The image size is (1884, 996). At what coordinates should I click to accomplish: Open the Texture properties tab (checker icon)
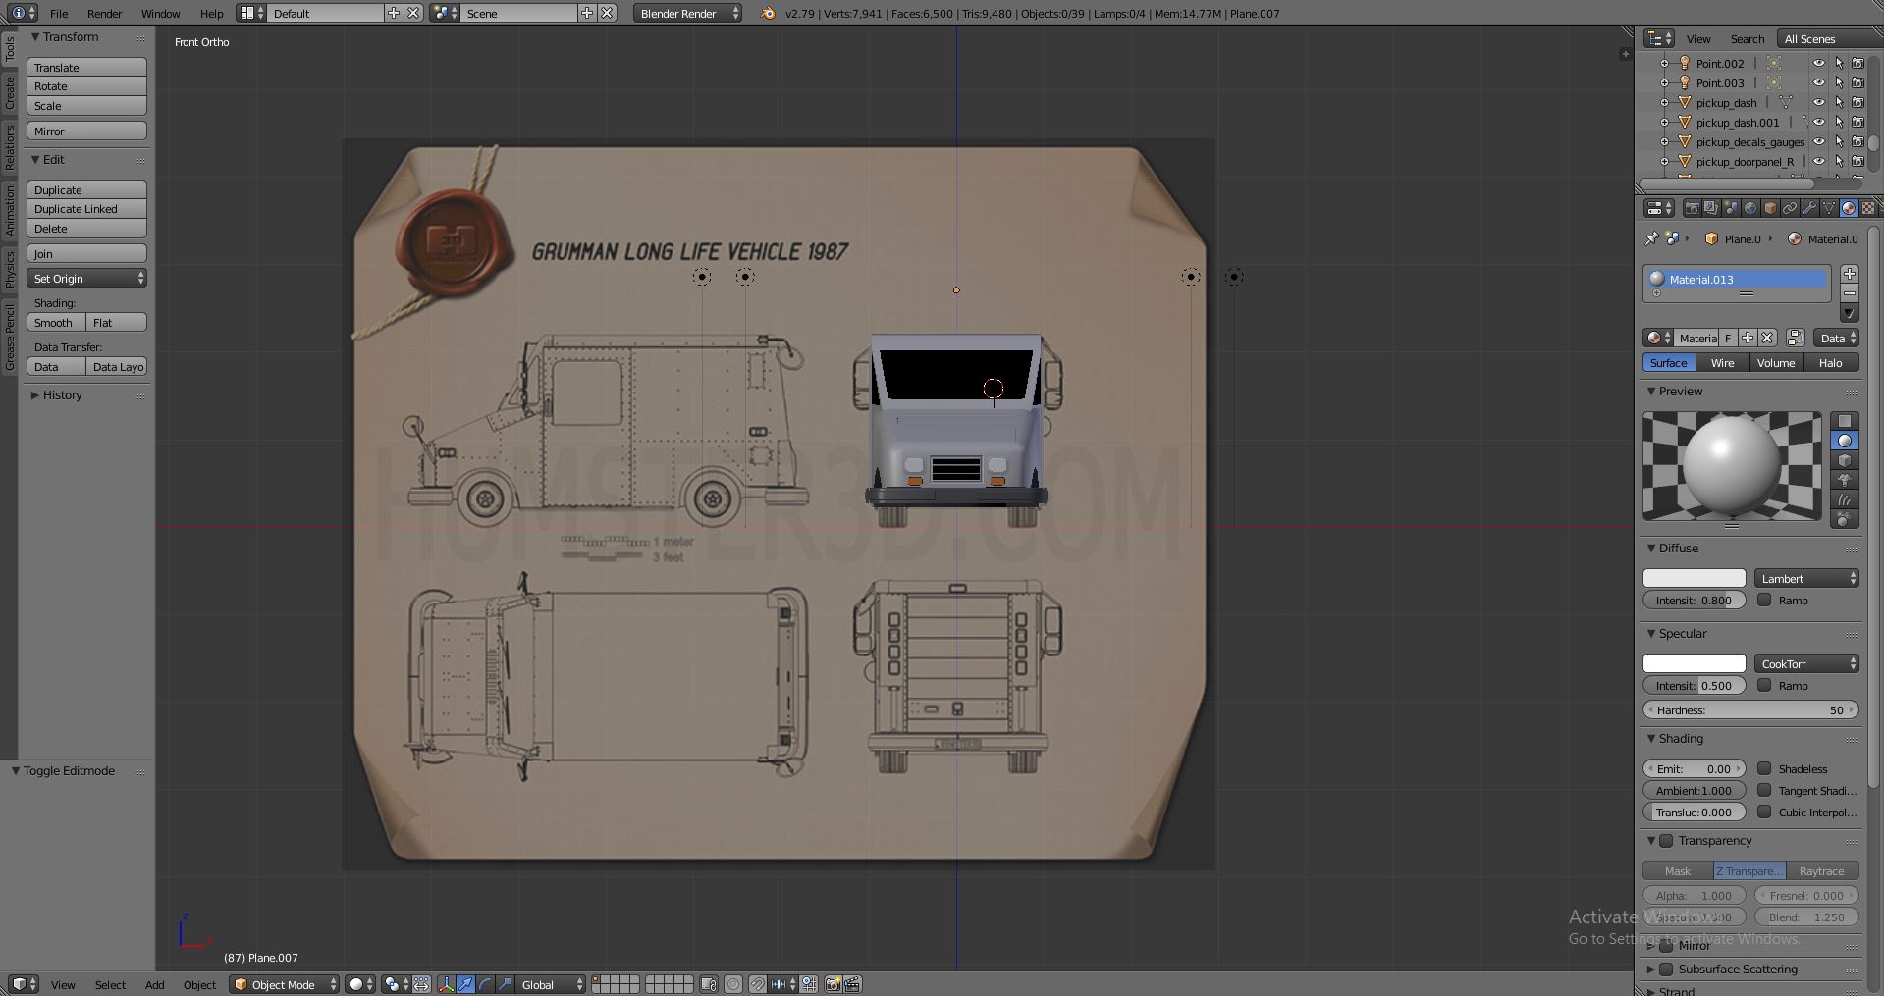(1868, 208)
